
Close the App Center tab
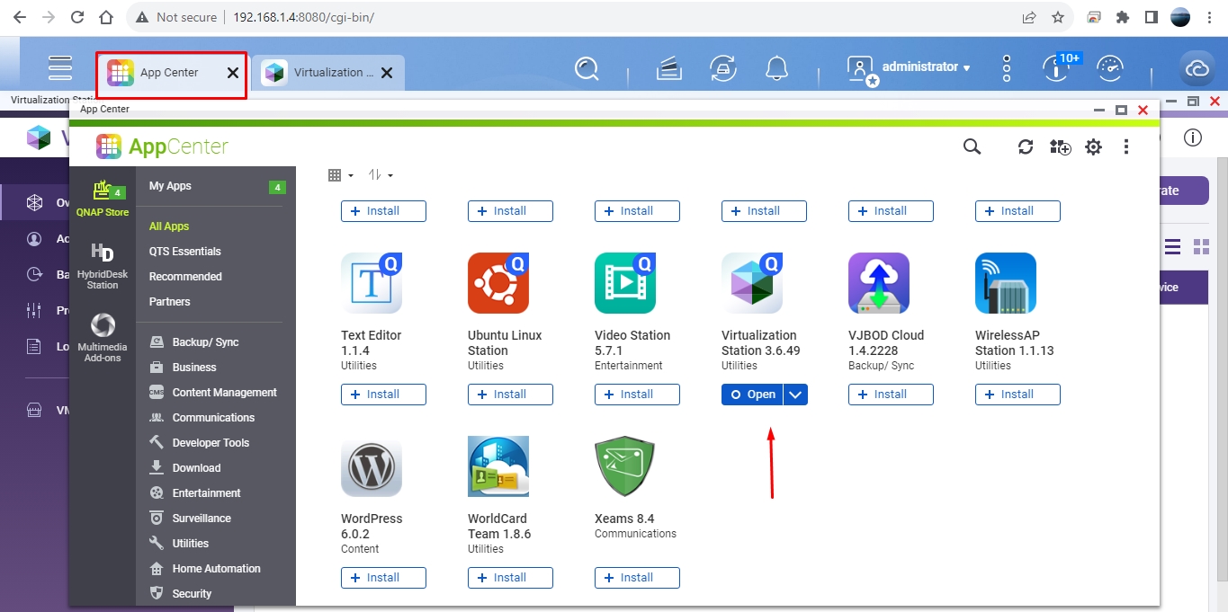[233, 73]
